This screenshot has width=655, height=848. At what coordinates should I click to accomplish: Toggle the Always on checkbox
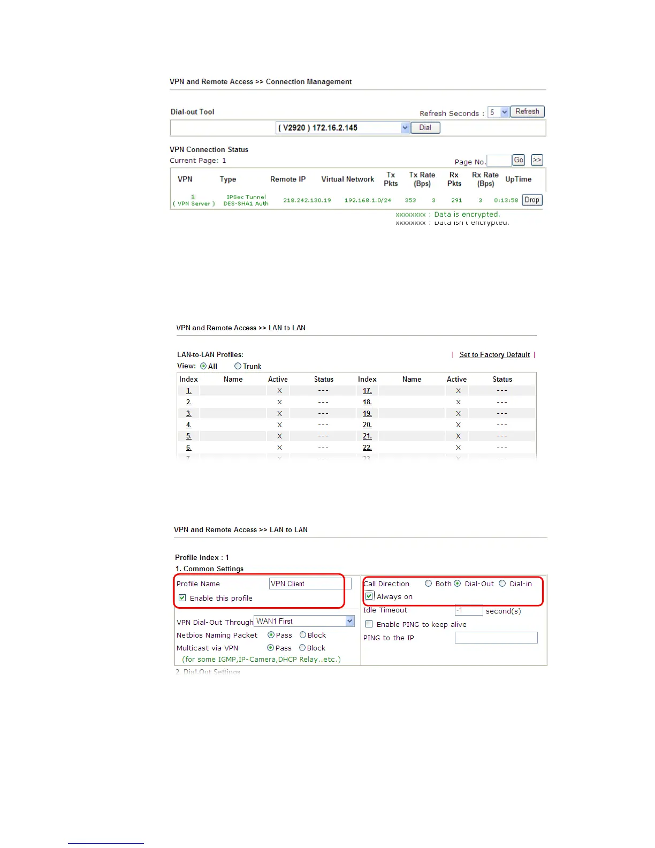pyautogui.click(x=369, y=596)
